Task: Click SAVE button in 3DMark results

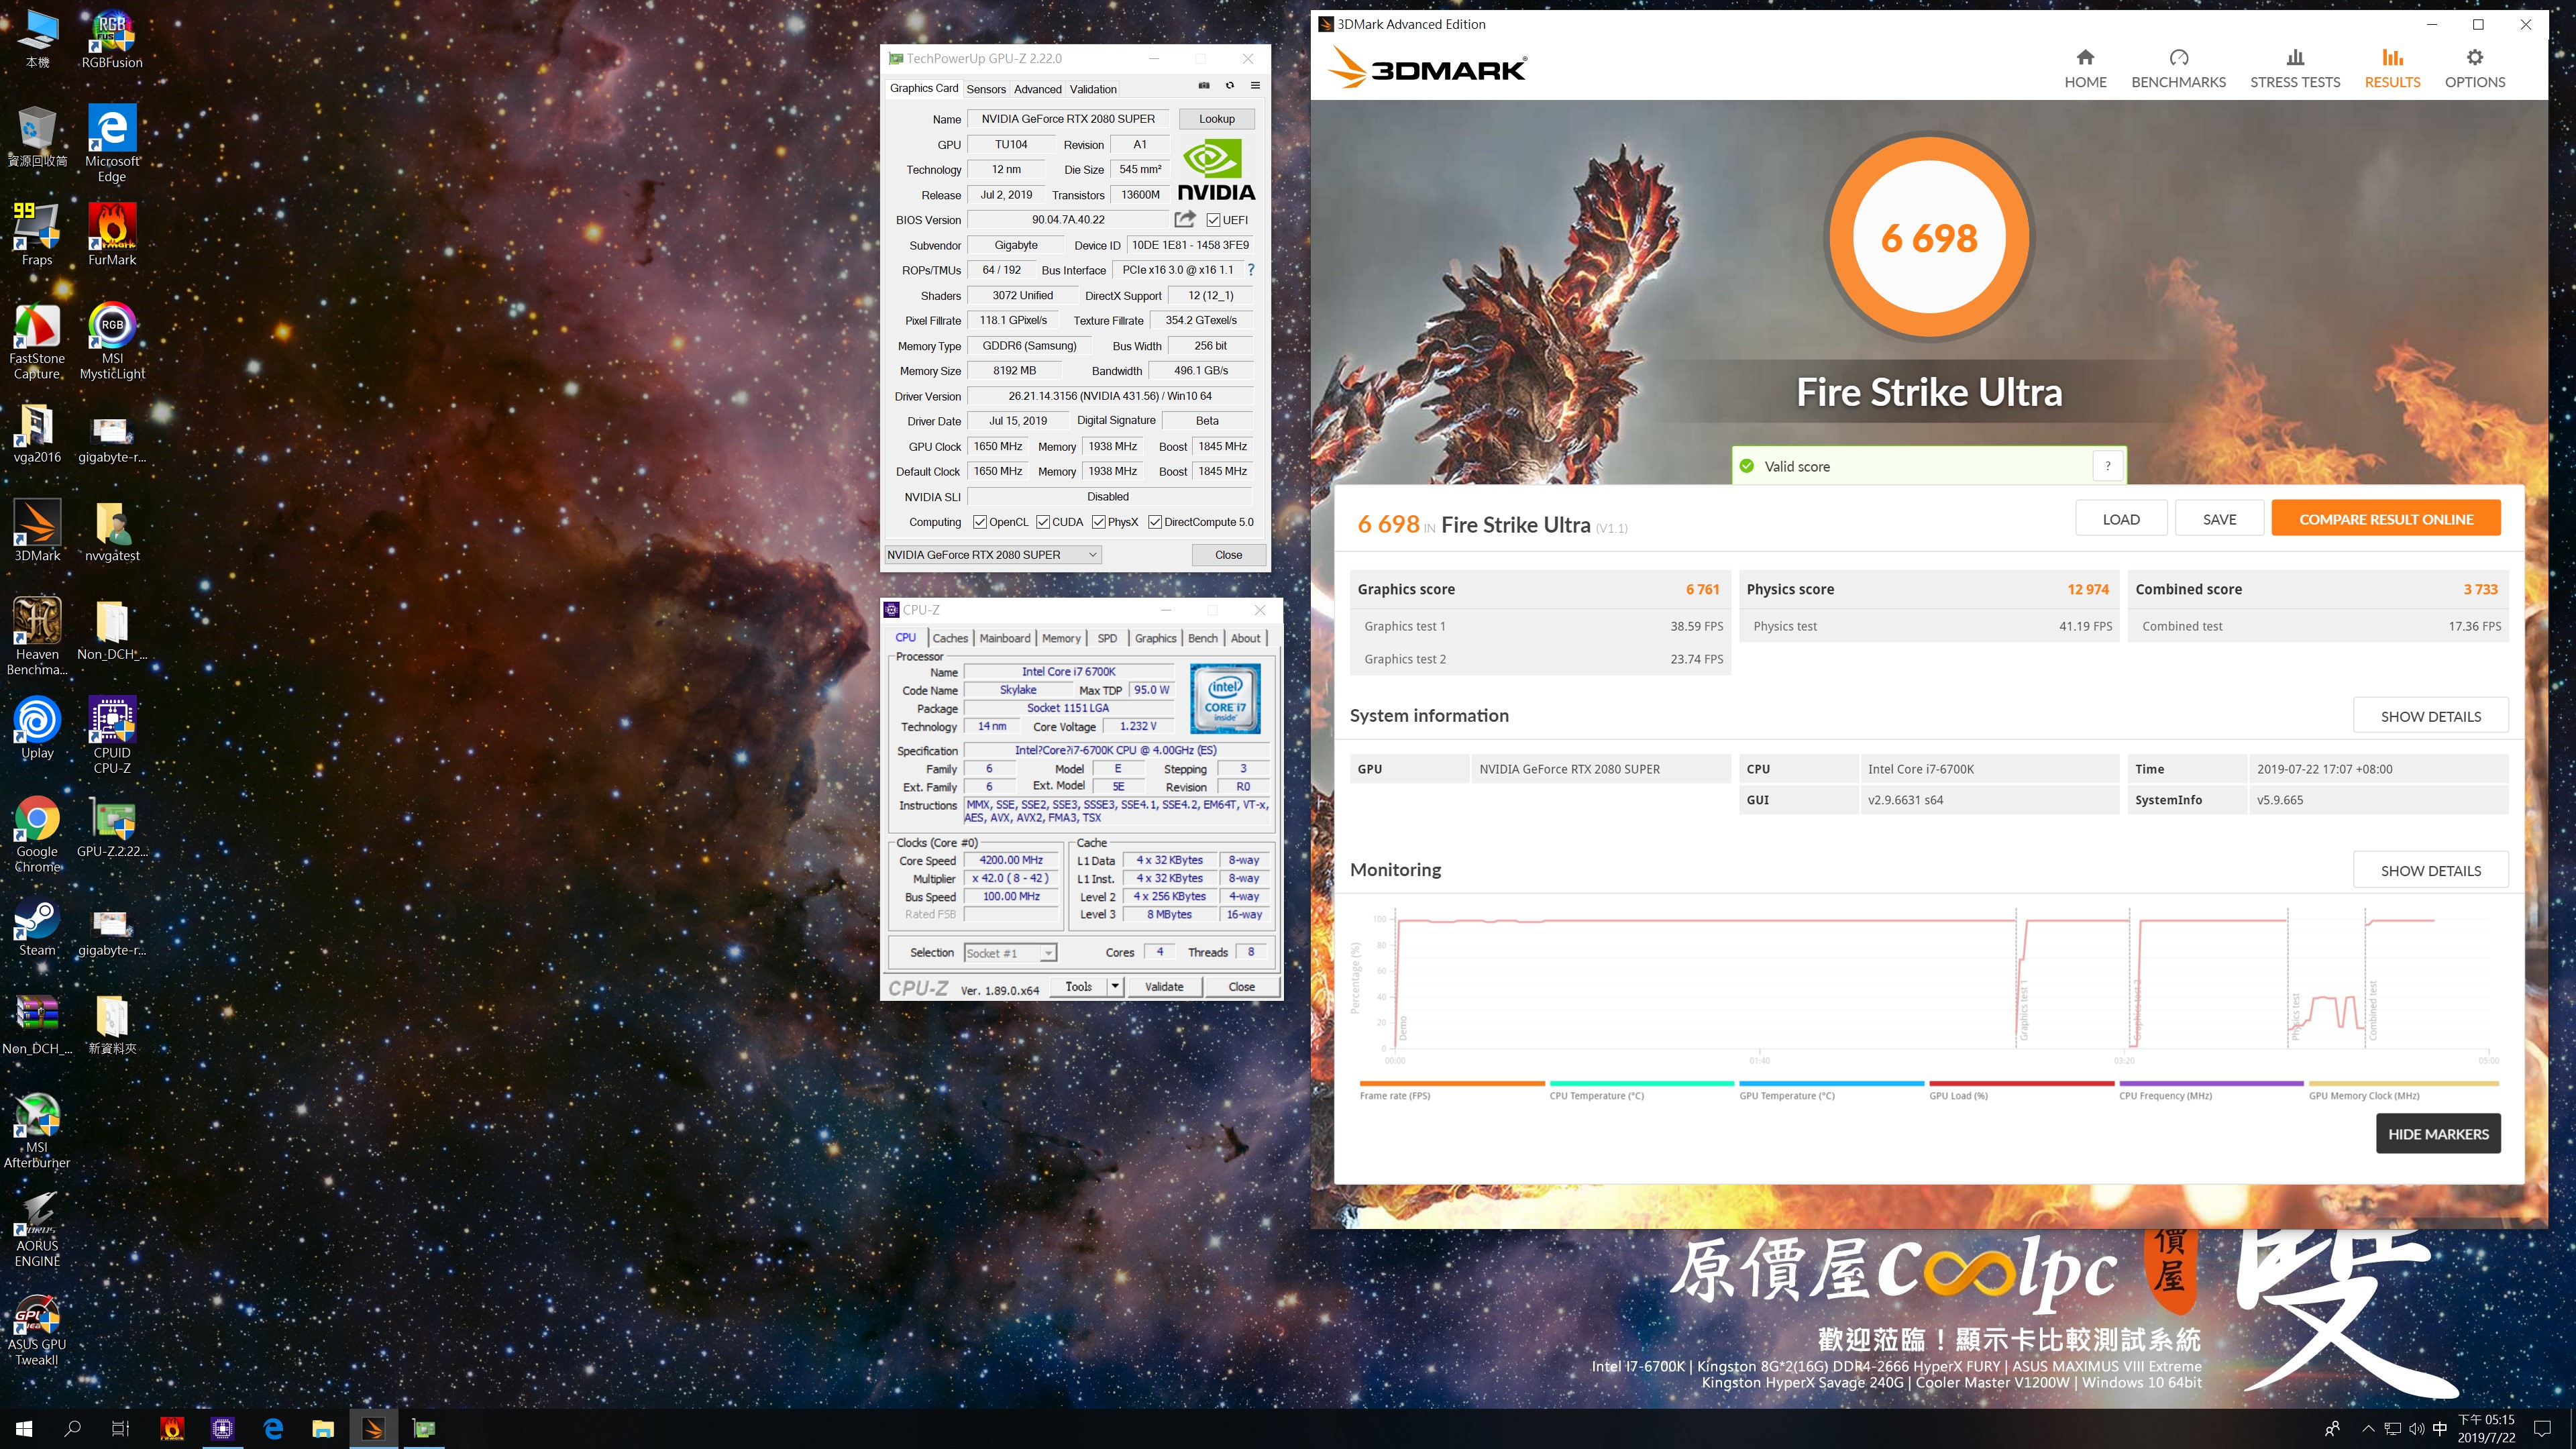Action: pyautogui.click(x=2219, y=519)
